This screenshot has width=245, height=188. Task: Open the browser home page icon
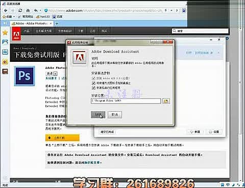pyautogui.click(x=28, y=10)
